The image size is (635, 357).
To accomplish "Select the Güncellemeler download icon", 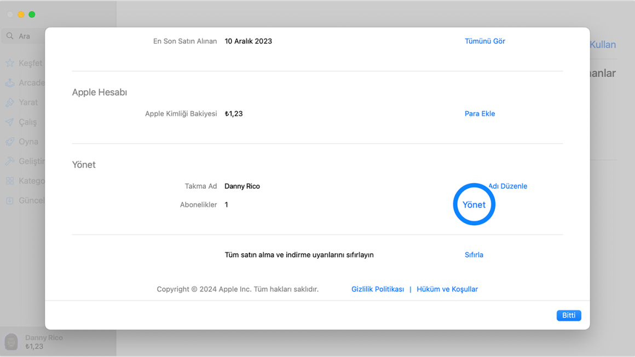I will pos(10,201).
